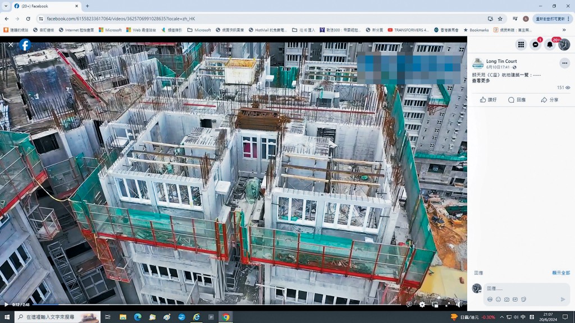Toggle fullscreen mode for the video

point(447,304)
